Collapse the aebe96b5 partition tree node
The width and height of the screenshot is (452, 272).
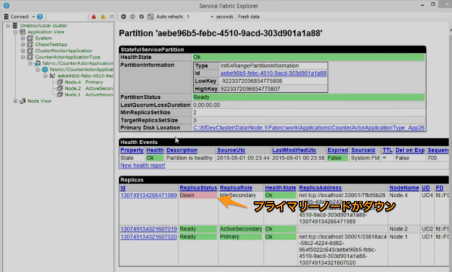tap(46, 76)
